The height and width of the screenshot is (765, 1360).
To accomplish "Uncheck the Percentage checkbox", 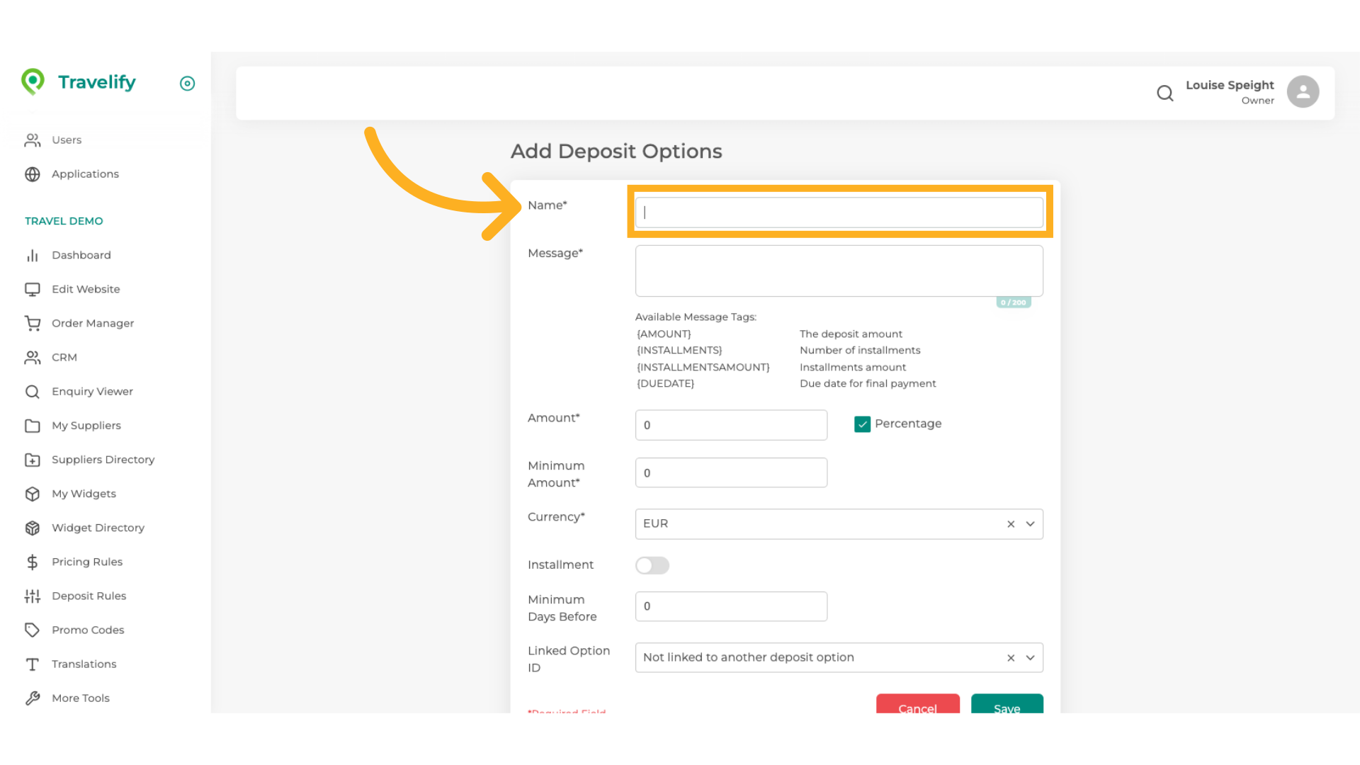I will coord(862,424).
